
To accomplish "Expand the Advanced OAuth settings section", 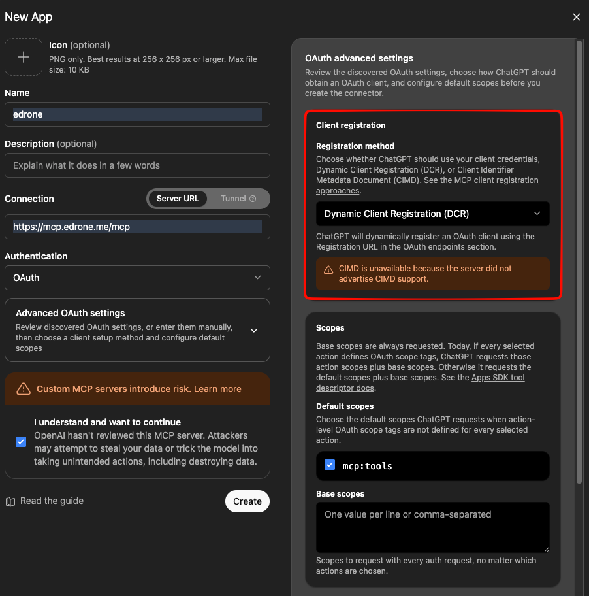I will point(138,330).
